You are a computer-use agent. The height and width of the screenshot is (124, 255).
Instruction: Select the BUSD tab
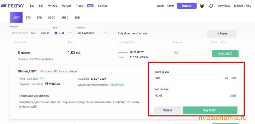[65, 18]
